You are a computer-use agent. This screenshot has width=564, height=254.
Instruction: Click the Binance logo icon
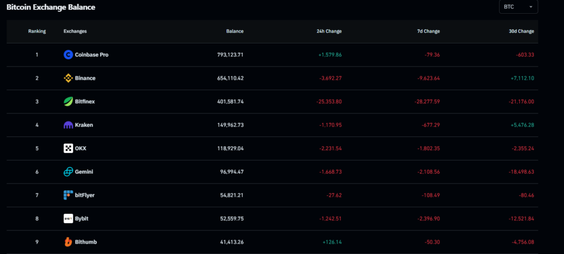point(68,78)
